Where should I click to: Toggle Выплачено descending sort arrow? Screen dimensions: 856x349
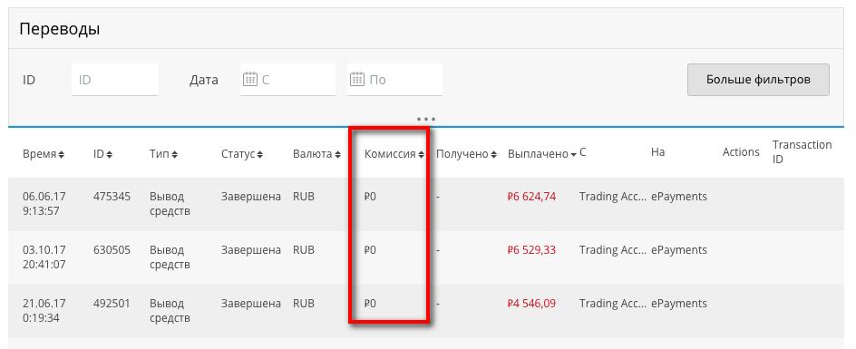click(x=573, y=155)
